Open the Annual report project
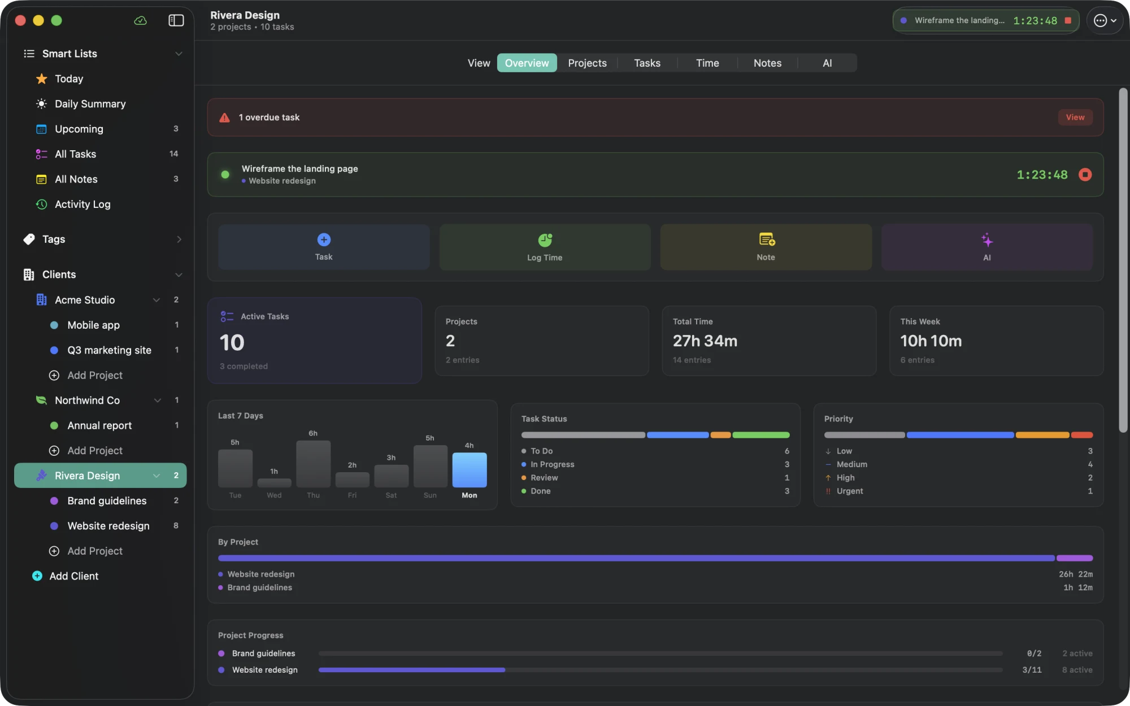This screenshot has width=1130, height=706. point(100,425)
